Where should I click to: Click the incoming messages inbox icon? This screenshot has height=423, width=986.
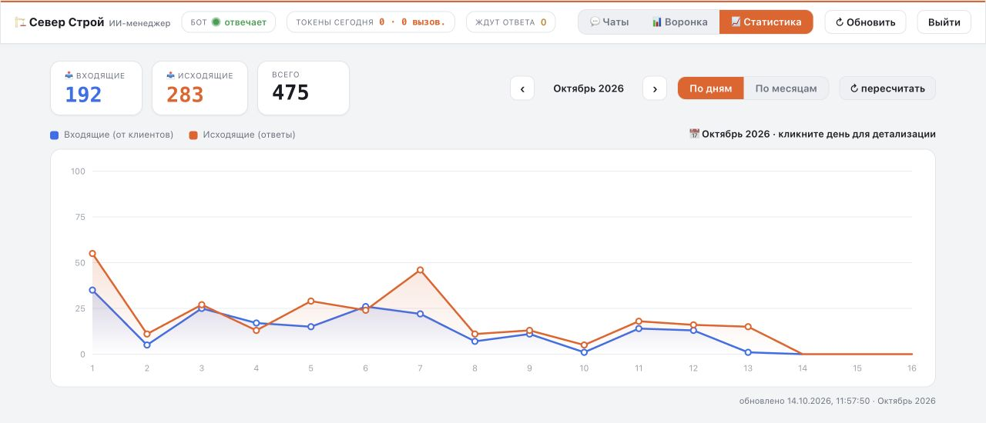coord(69,75)
